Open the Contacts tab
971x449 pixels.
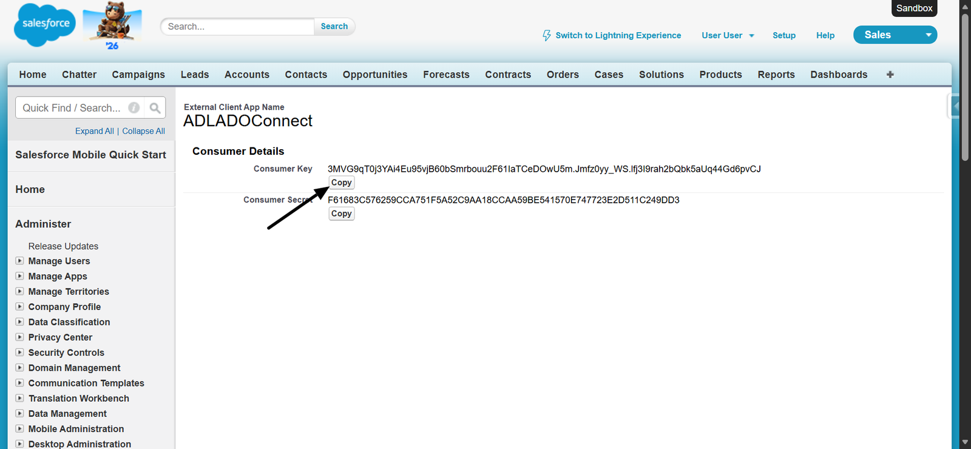click(306, 75)
